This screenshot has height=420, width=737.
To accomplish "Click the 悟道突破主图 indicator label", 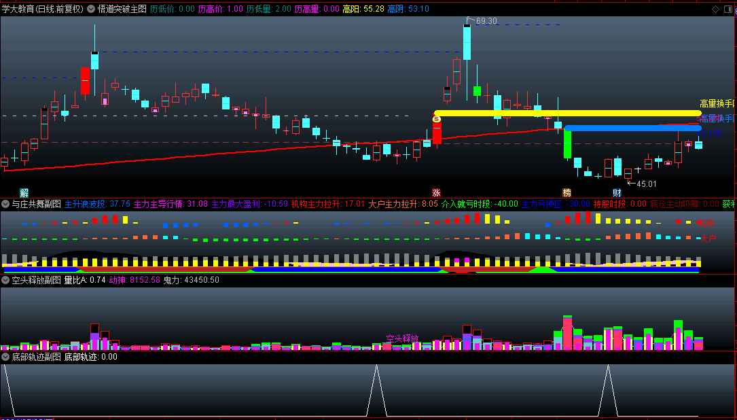I will pyautogui.click(x=122, y=9).
